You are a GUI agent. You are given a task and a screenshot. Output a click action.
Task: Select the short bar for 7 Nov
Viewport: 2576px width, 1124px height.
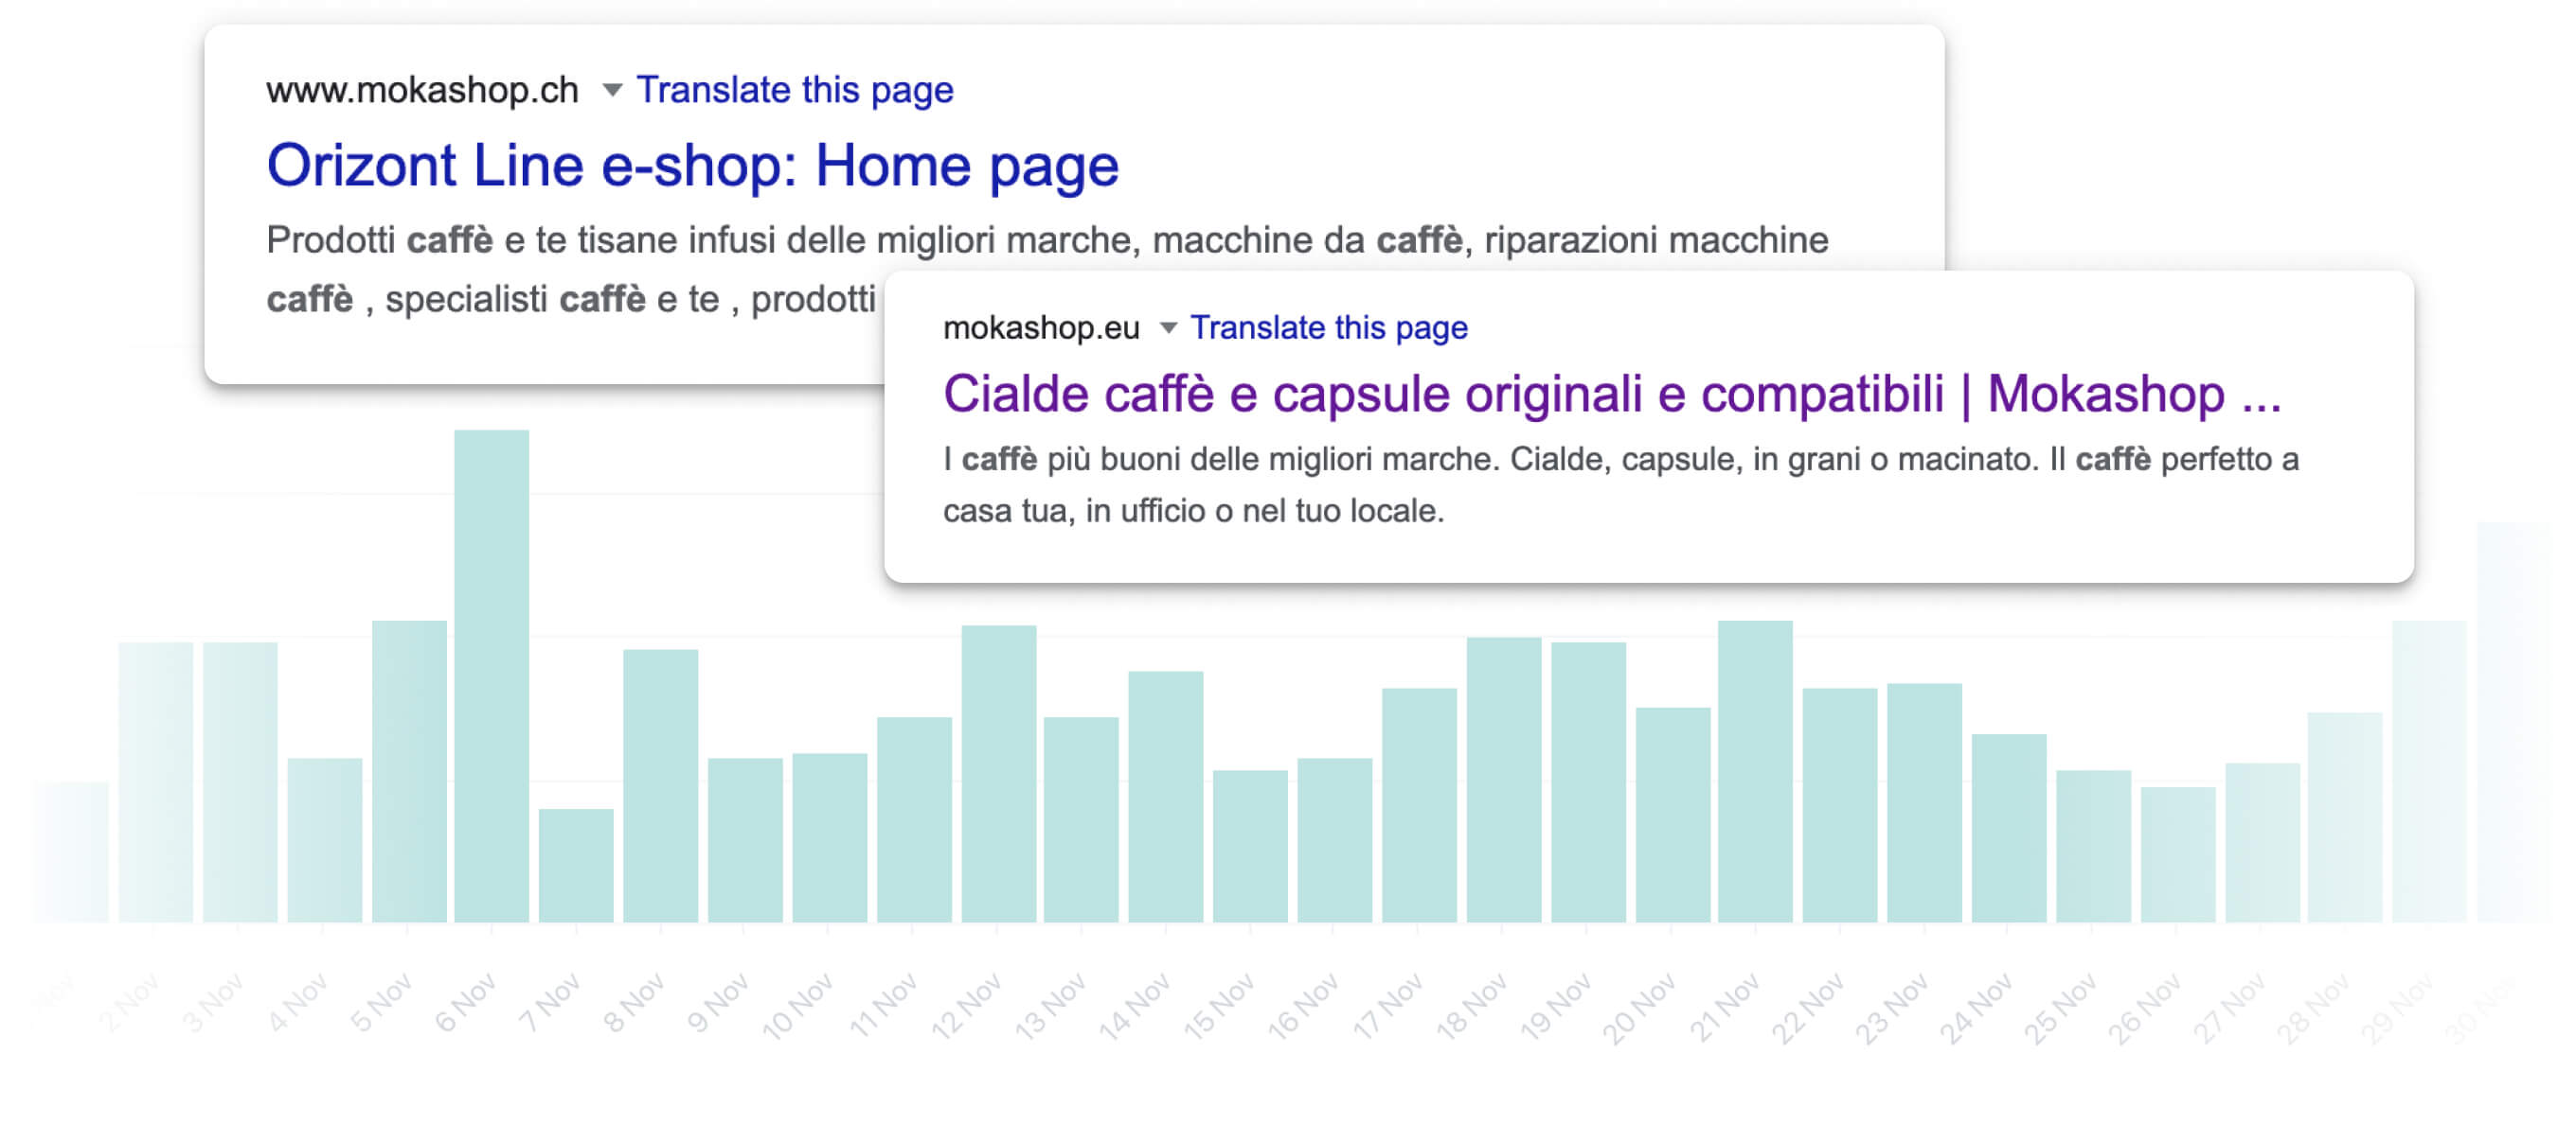(576, 865)
